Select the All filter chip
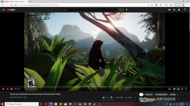The width and height of the screenshot is (190, 106). tap(141, 95)
